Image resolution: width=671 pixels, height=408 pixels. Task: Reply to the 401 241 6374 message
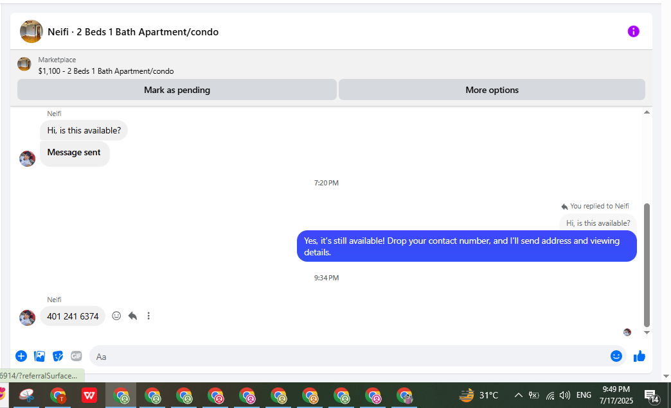132,316
